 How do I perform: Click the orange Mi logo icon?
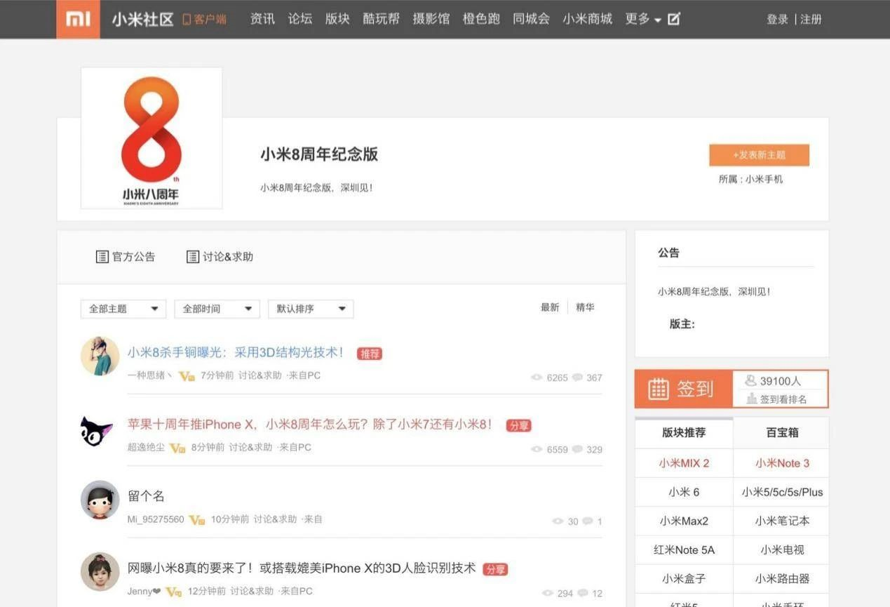(x=78, y=19)
